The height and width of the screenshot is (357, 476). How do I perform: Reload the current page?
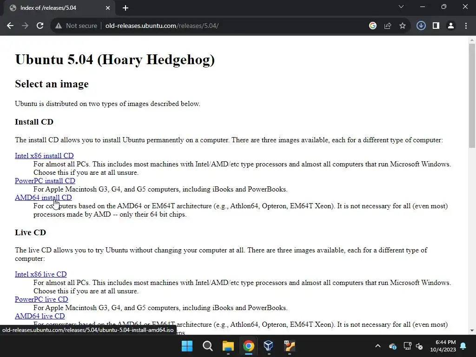point(40,26)
